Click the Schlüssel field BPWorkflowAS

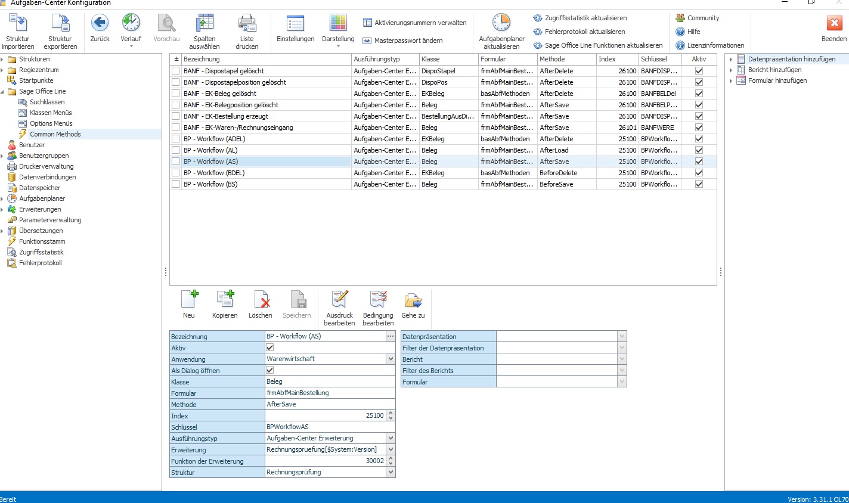click(330, 427)
